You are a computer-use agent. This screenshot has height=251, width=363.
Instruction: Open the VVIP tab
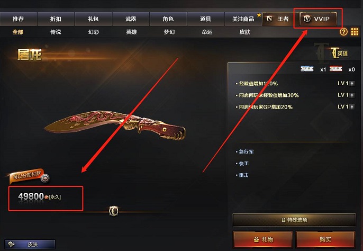pyautogui.click(x=319, y=19)
